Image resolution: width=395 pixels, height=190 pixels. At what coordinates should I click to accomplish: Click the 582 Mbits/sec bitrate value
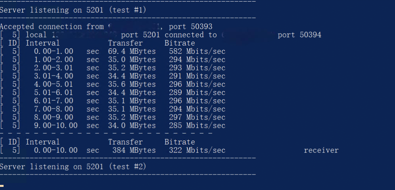coord(195,51)
